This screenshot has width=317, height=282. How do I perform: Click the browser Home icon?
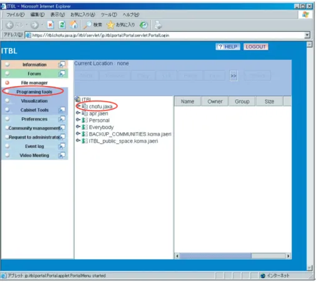(x=74, y=25)
